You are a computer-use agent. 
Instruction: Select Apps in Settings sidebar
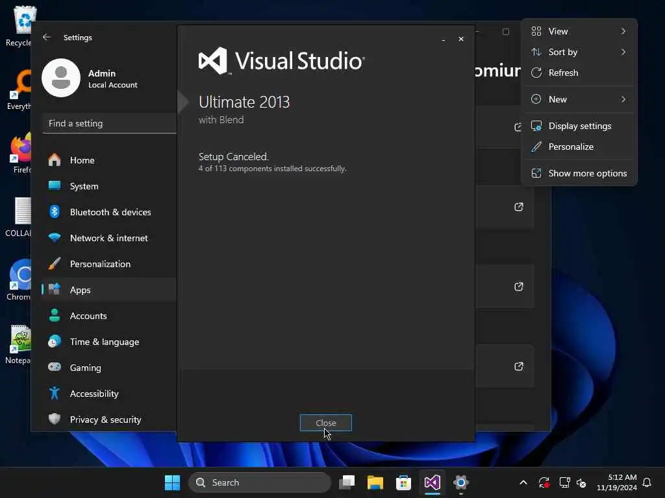point(109,290)
